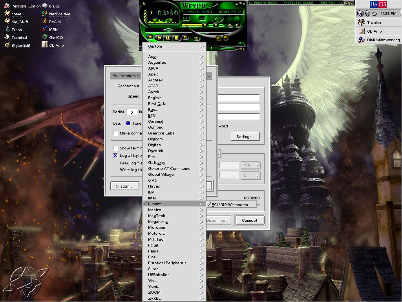Image resolution: width=402 pixels, height=302 pixels.
Task: Choose Practical Peripherals in the modem menu
Action: pyautogui.click(x=174, y=263)
